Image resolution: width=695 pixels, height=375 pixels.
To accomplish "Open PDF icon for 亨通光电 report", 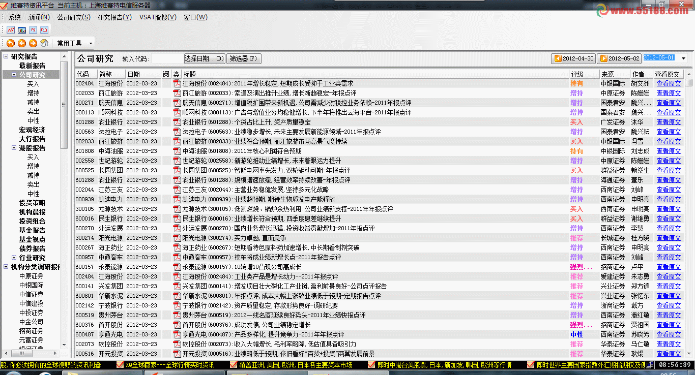I will point(177,334).
